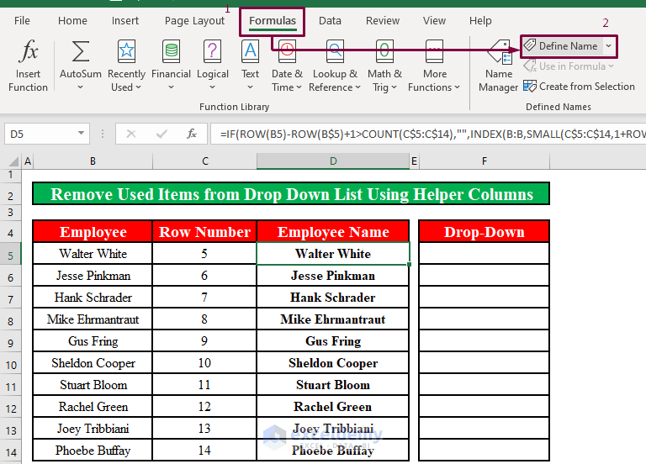Open the More Functions icon

[434, 51]
